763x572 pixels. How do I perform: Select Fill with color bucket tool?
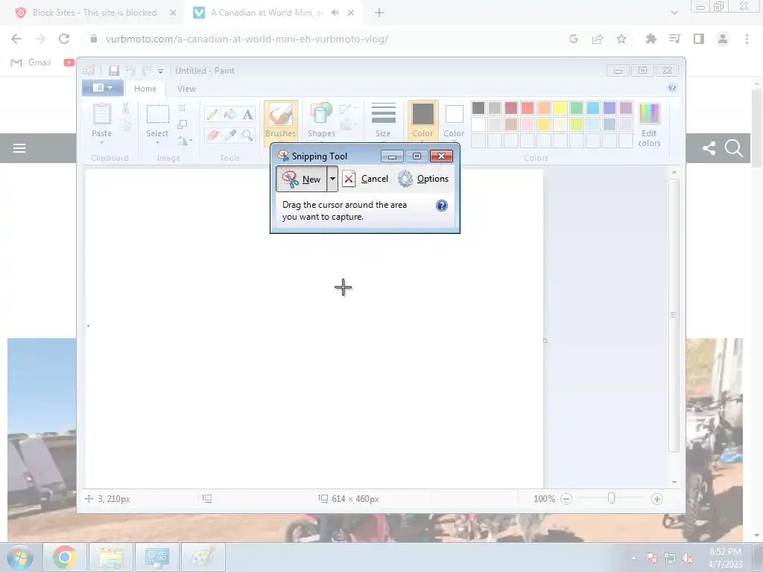[229, 114]
